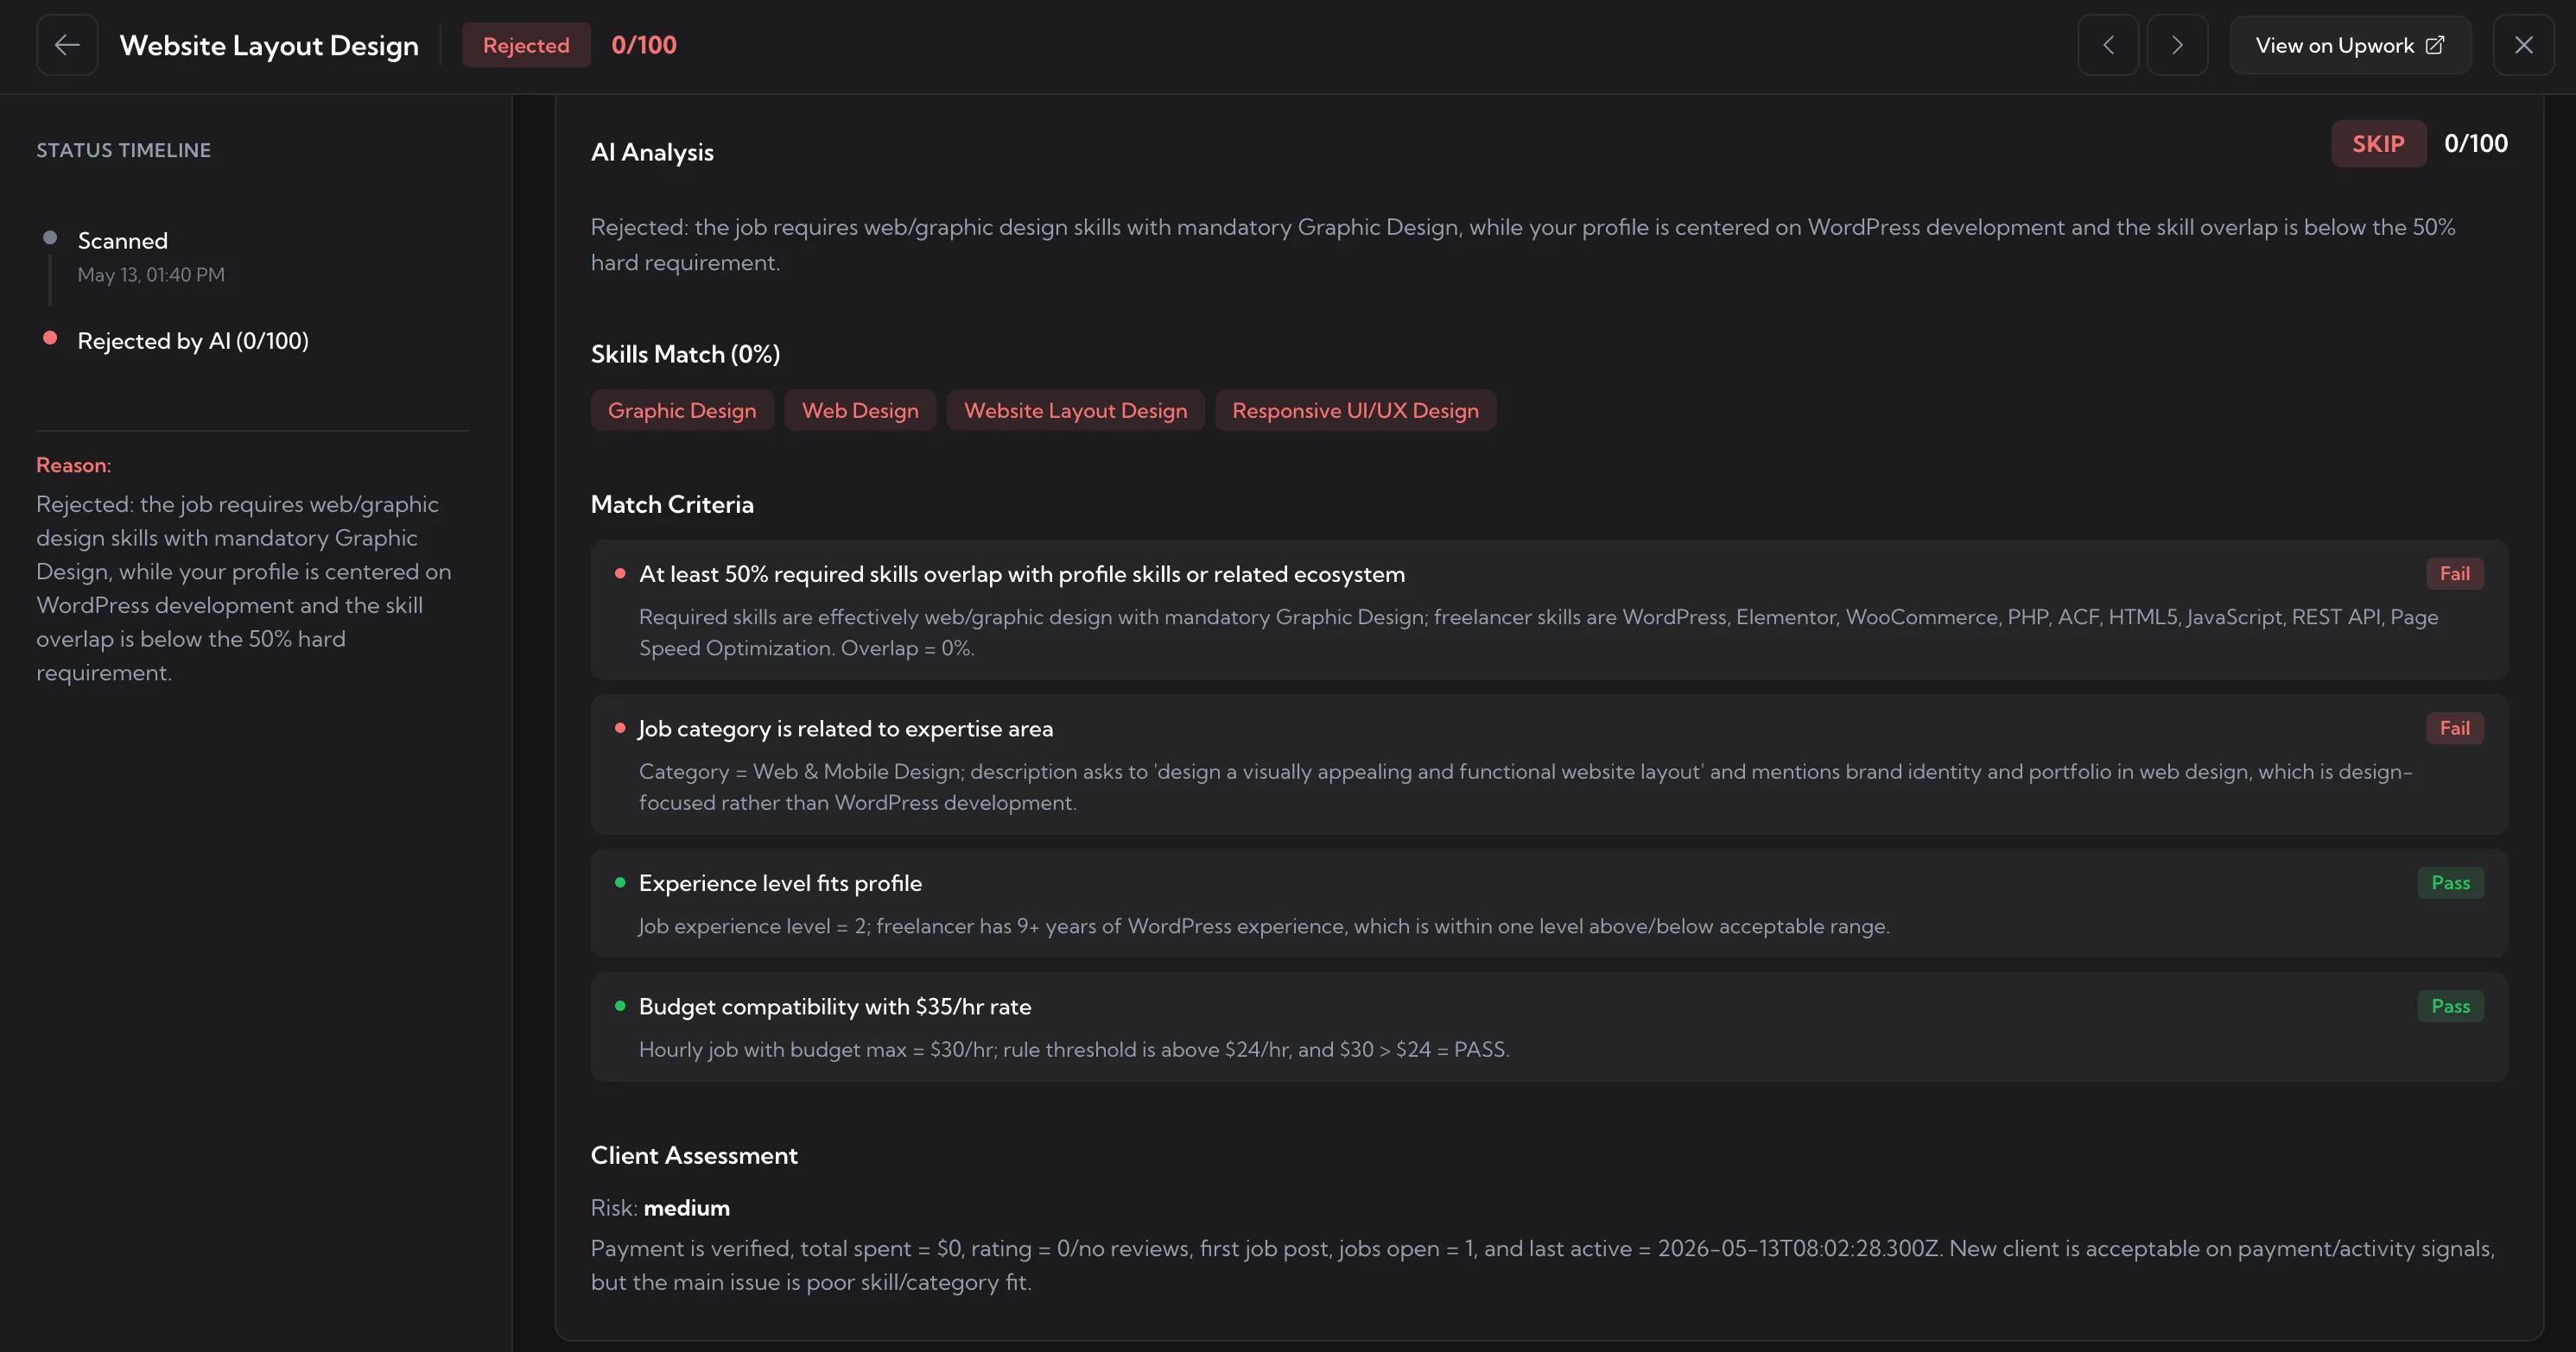This screenshot has height=1352, width=2576.
Task: Click Pass badge on budget compatibility criterion
Action: tap(2450, 1007)
